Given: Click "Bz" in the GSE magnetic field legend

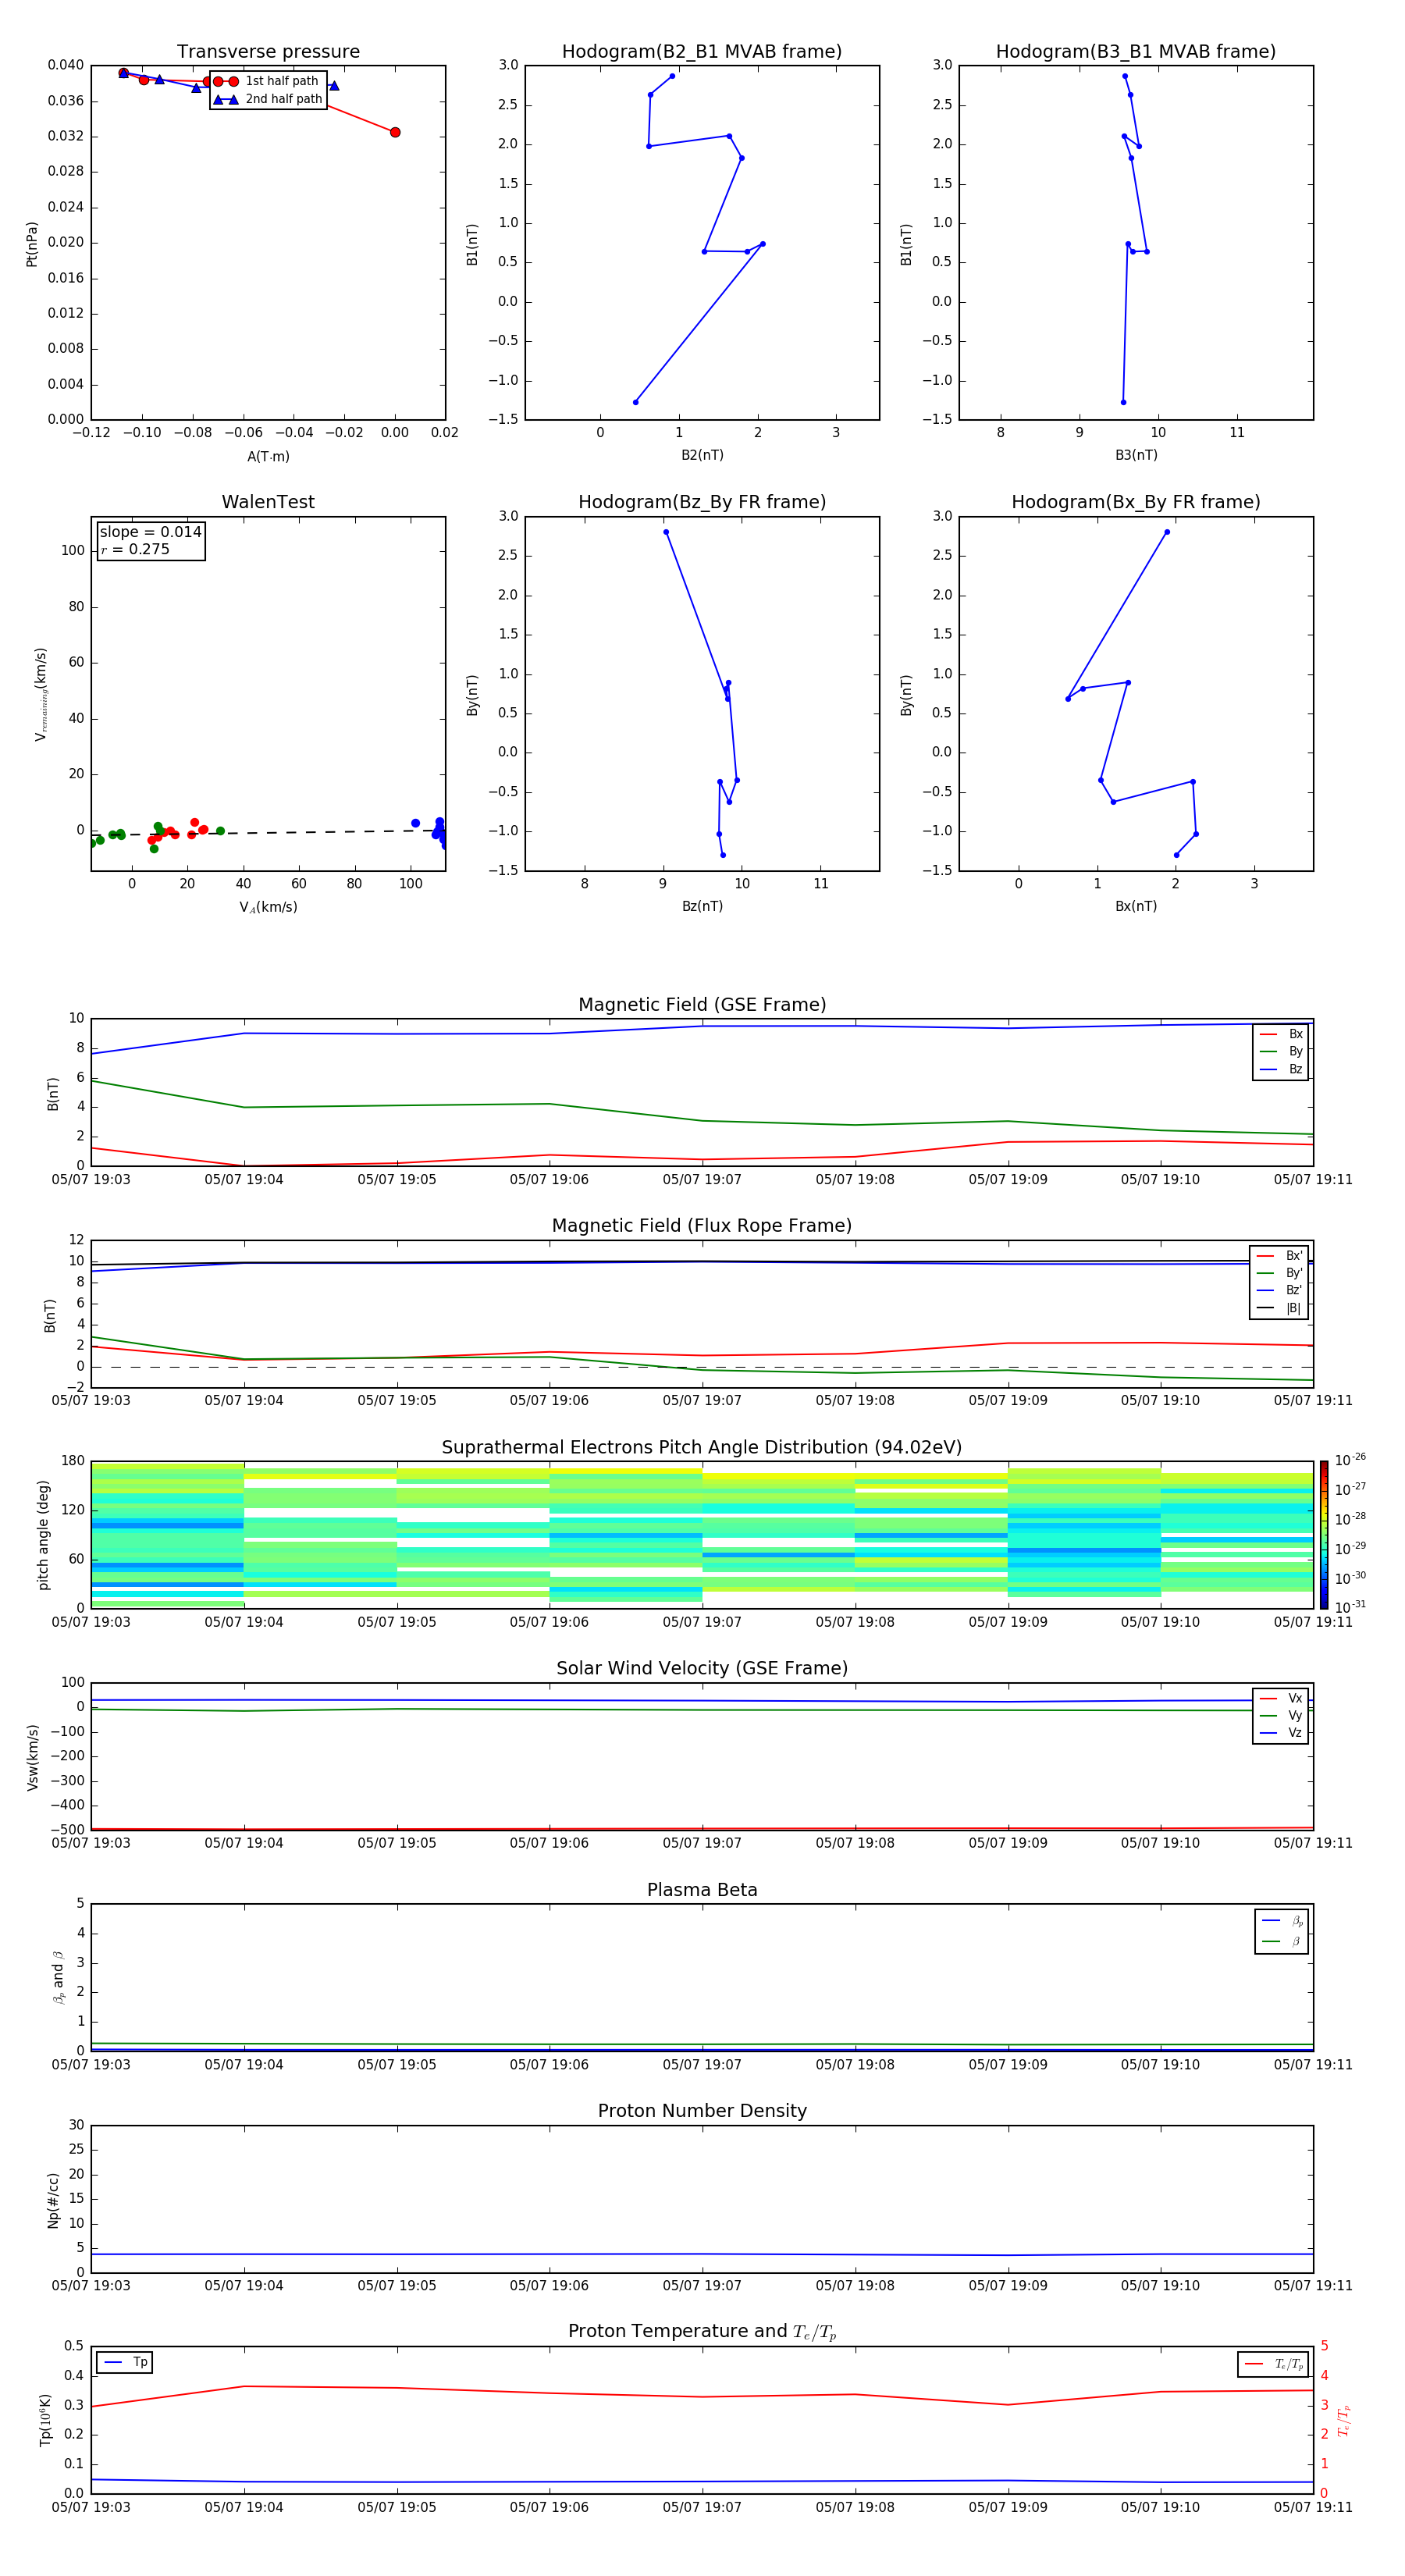Looking at the screenshot, I should click(x=1295, y=1069).
